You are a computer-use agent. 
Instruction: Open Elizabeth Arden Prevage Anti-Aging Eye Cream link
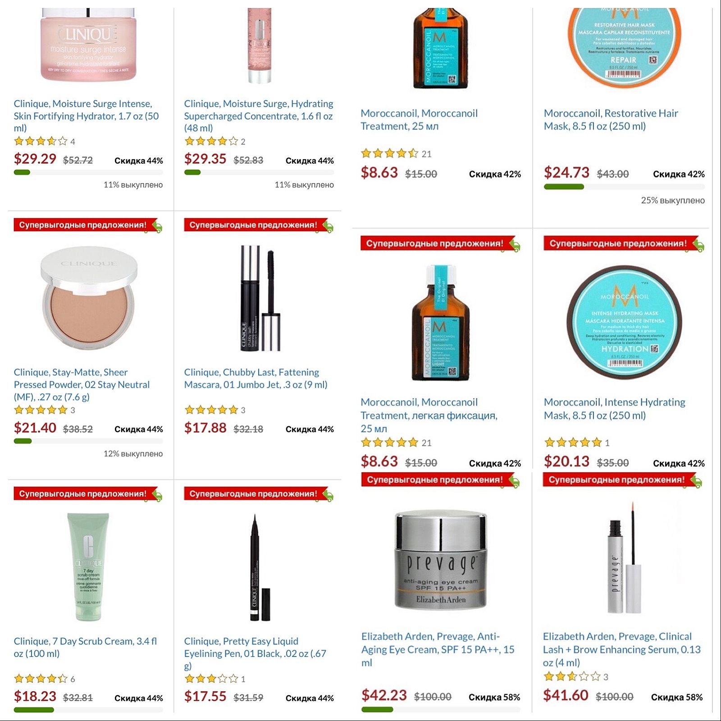click(438, 649)
